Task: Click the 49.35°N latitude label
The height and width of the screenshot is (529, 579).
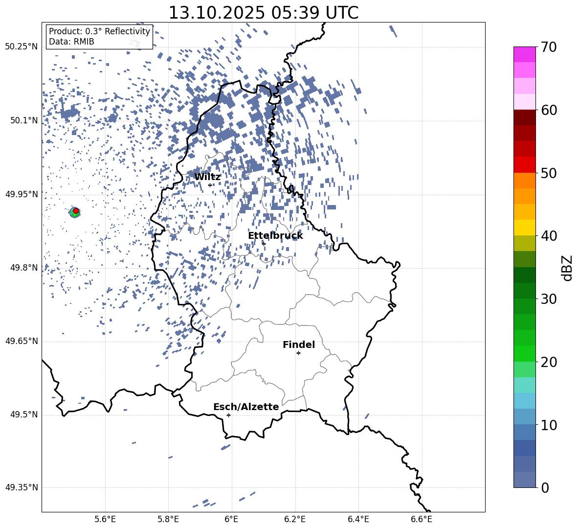Action: tap(22, 487)
